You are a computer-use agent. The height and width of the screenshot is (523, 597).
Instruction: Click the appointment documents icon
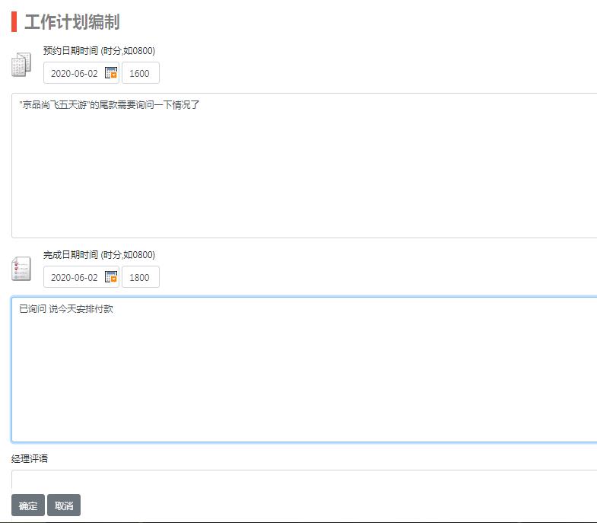(21, 65)
